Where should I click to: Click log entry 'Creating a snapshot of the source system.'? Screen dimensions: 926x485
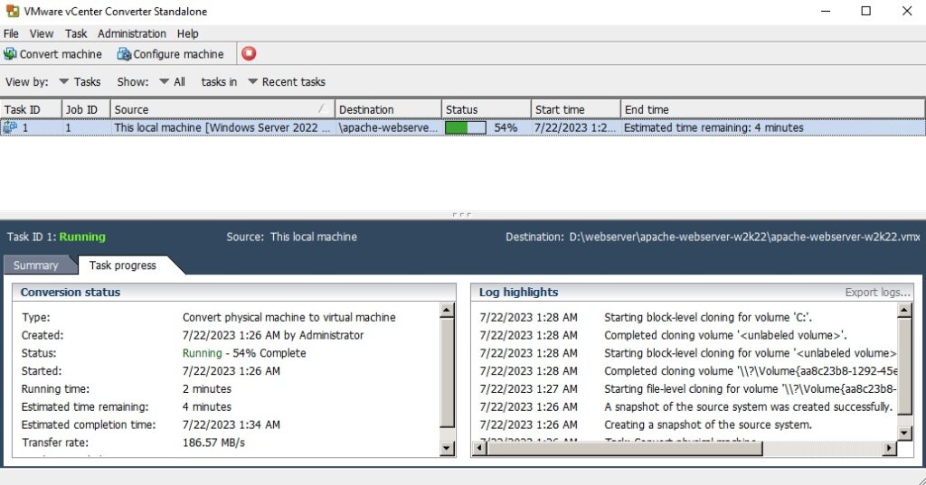[x=707, y=424]
